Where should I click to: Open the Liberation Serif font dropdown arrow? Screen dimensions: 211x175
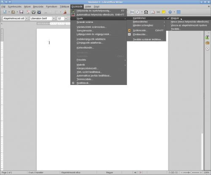pos(54,19)
